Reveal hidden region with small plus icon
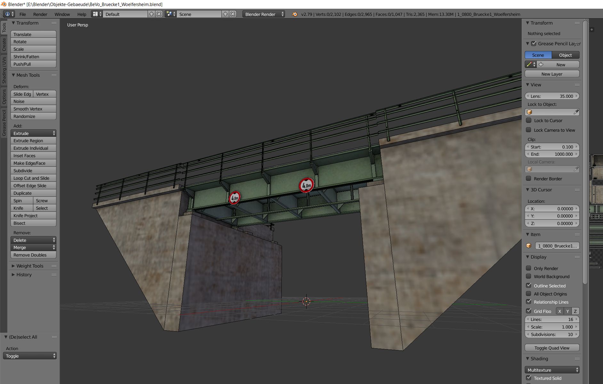Screen dimensions: 603x384 click(592, 29)
